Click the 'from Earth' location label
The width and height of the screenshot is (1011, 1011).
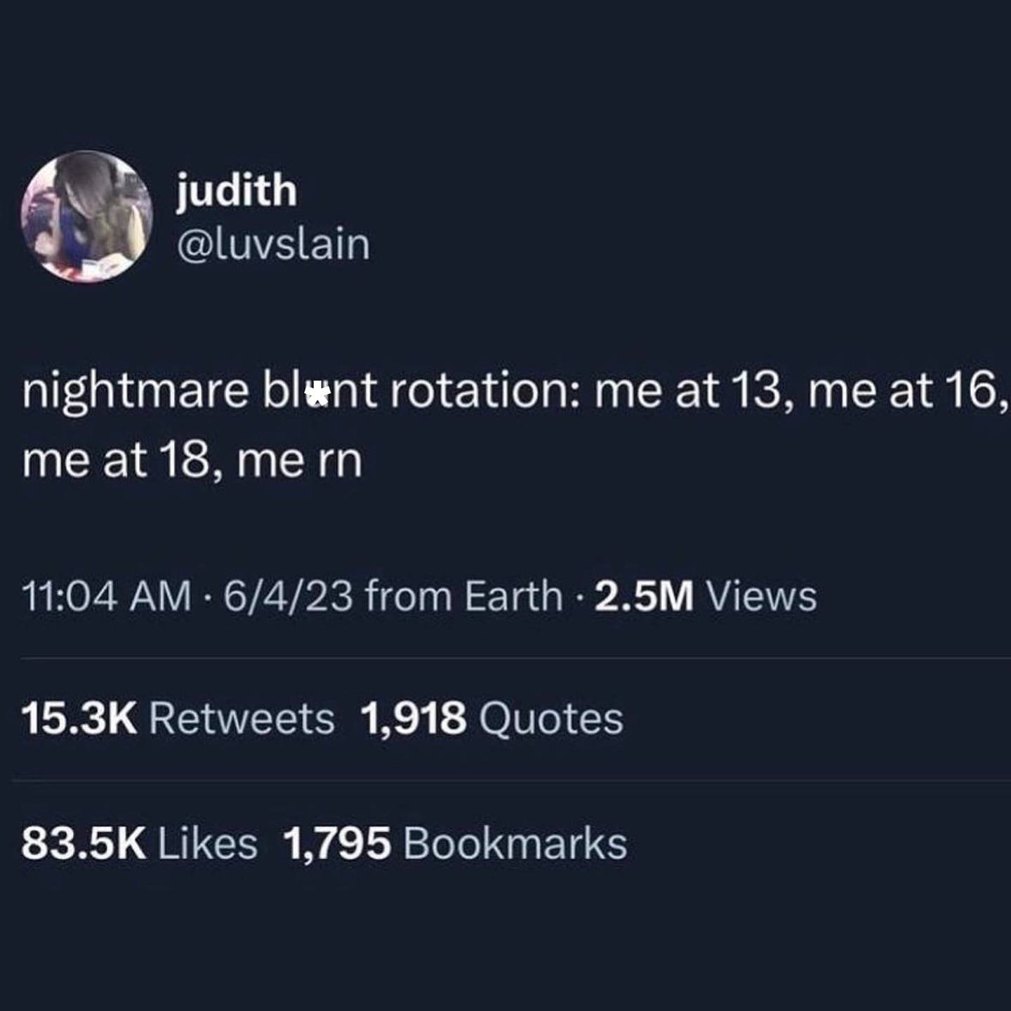(464, 596)
